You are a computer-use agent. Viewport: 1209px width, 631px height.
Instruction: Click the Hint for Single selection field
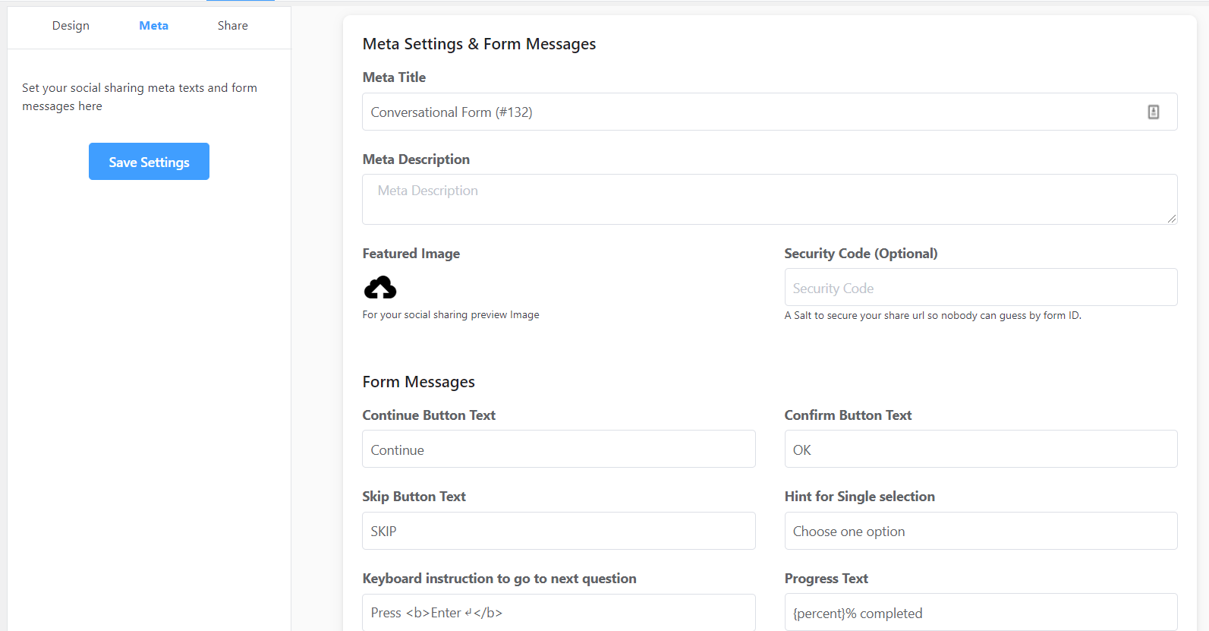[x=980, y=531]
